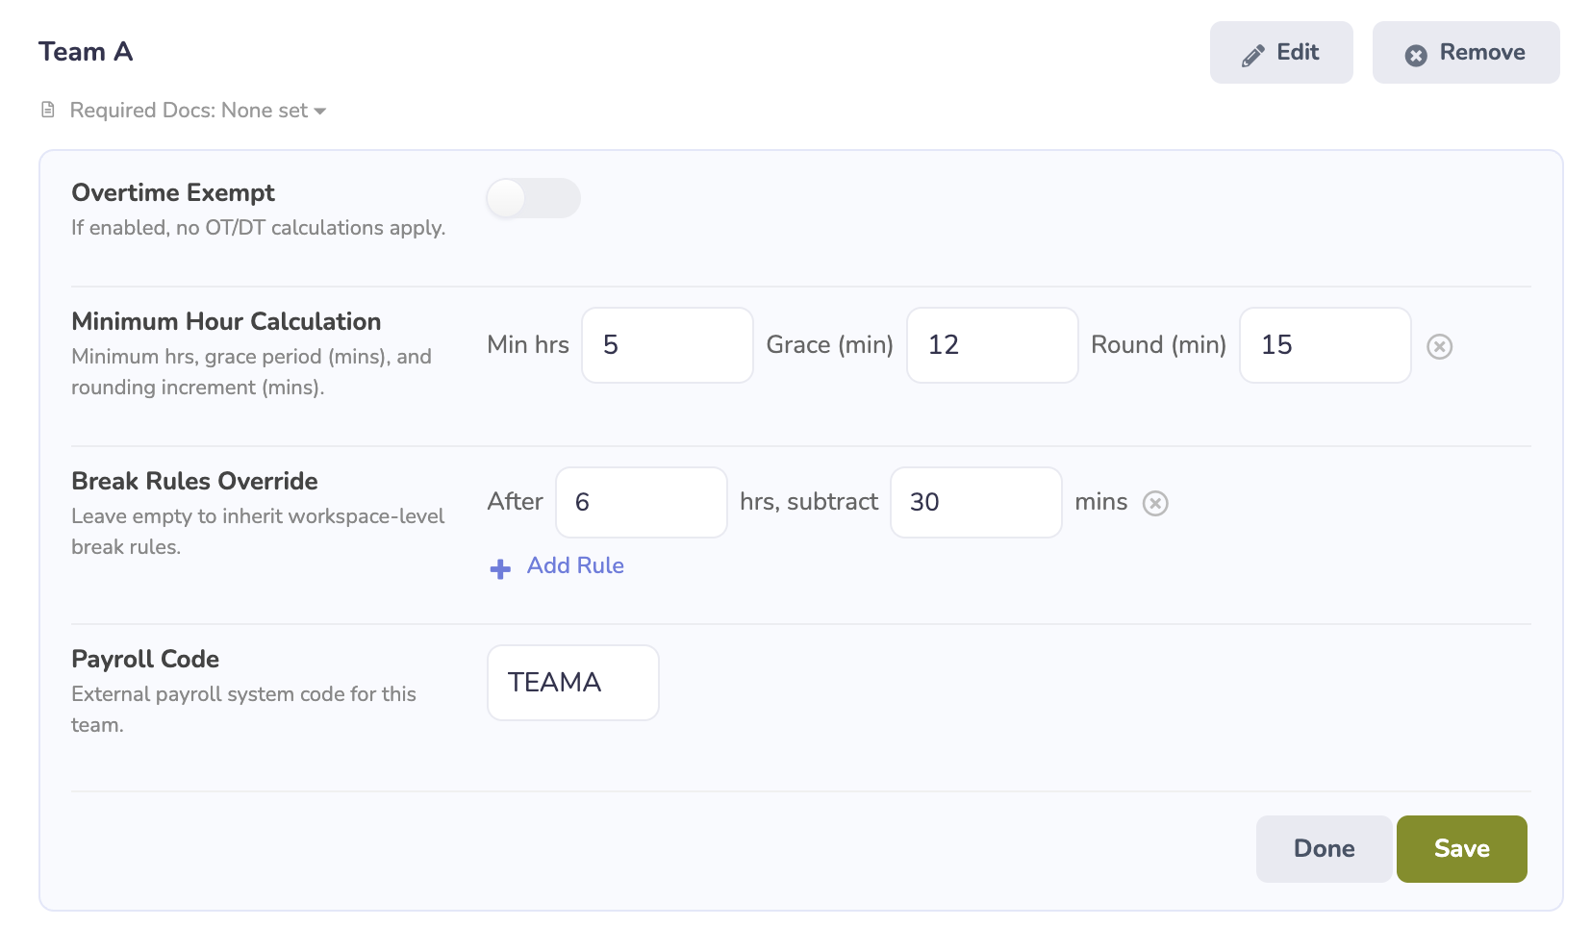The image size is (1591, 927).
Task: Click into the Grace (min) field
Action: (992, 345)
